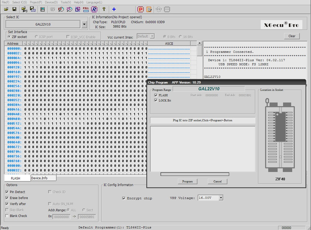Image resolution: width=311 pixels, height=230 pixels.
Task: Toggle the ICSP_VCC Enable checkbox
Action: click(x=68, y=37)
